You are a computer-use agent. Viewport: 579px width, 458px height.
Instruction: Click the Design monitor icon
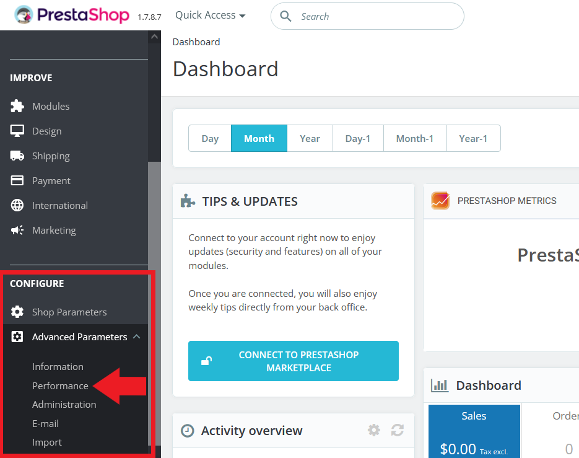17,131
